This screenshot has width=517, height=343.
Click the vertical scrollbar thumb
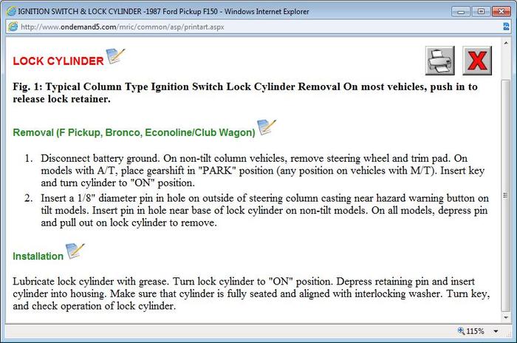pos(506,195)
